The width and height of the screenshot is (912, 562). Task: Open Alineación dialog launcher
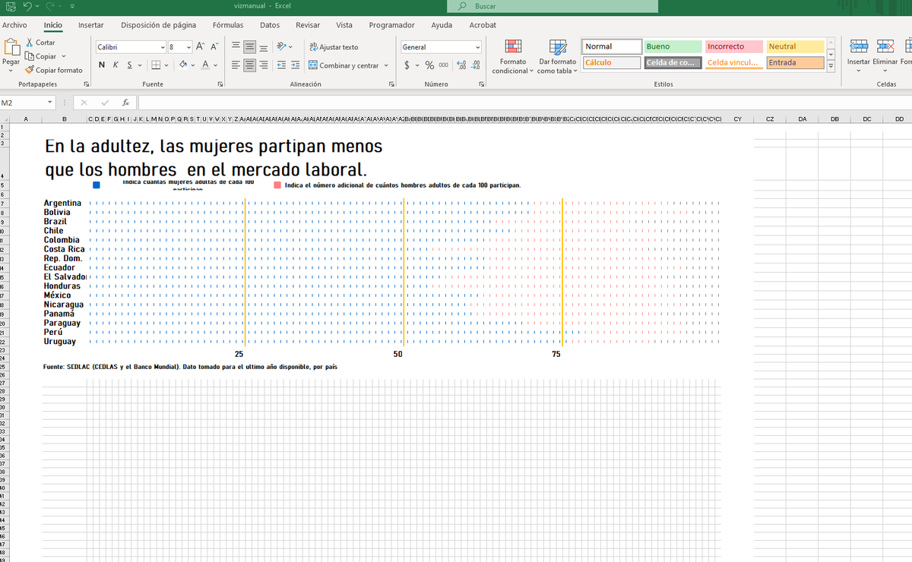point(391,84)
